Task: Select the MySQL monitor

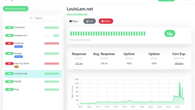Action: [x=33, y=81]
